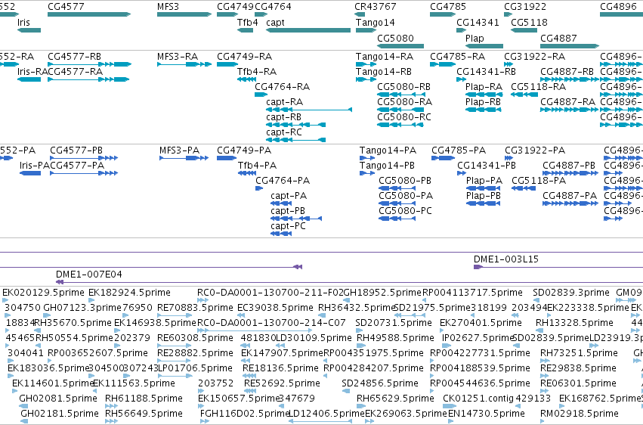Screen dimensions: 643x425
Task: Click the capt-RC transcript label
Action: pos(284,132)
